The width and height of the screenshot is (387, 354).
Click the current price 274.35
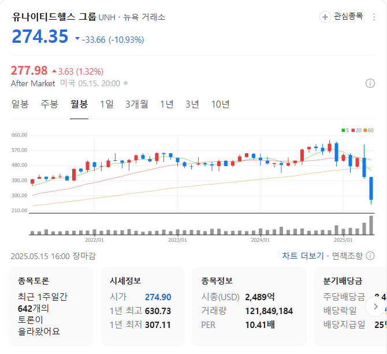40,36
